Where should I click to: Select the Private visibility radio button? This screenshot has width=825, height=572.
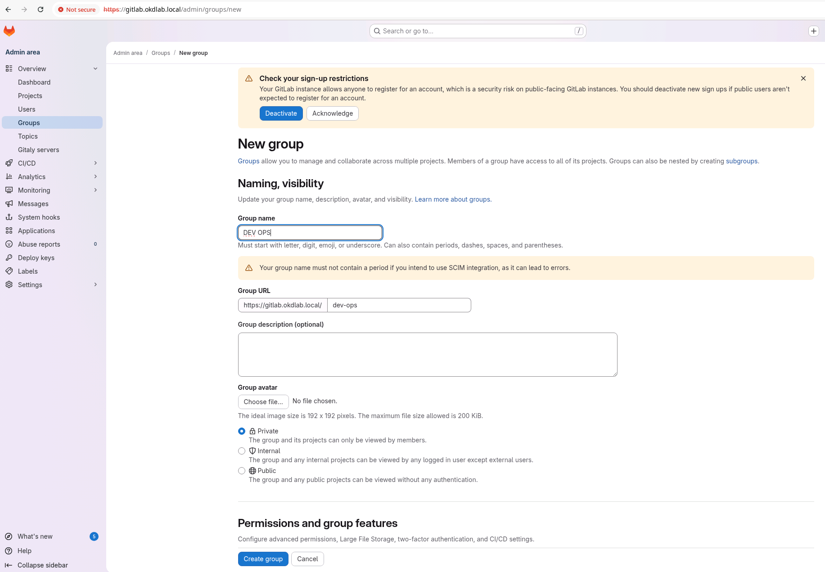(x=242, y=431)
